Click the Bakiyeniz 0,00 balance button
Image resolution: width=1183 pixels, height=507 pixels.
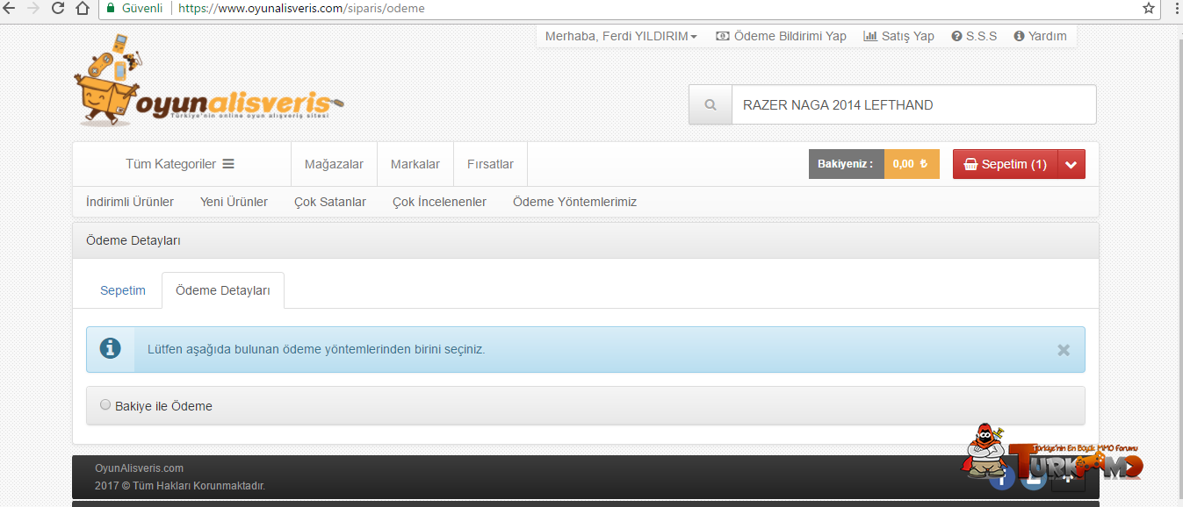(874, 164)
